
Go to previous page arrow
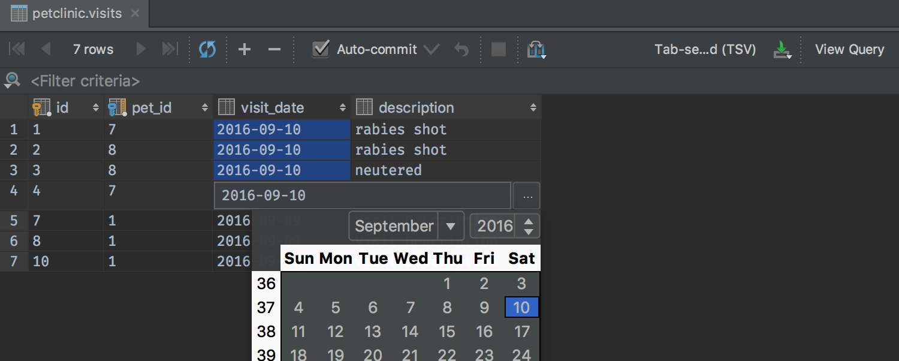[x=46, y=49]
